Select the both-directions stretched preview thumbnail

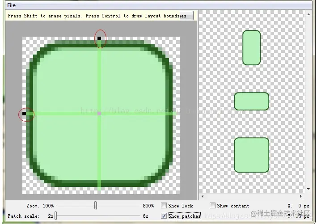tap(251, 155)
